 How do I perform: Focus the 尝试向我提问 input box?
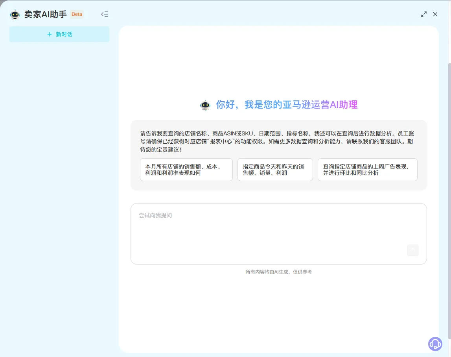278,234
